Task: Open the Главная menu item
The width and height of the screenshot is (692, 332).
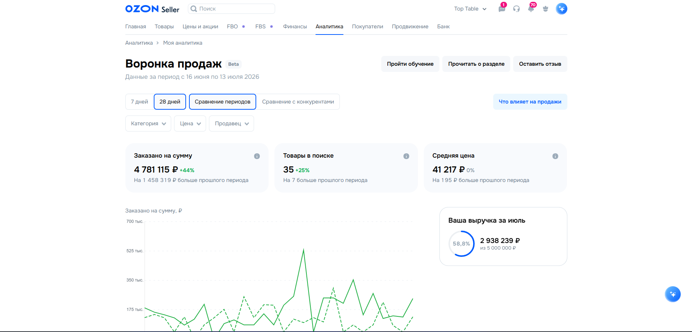Action: (136, 27)
